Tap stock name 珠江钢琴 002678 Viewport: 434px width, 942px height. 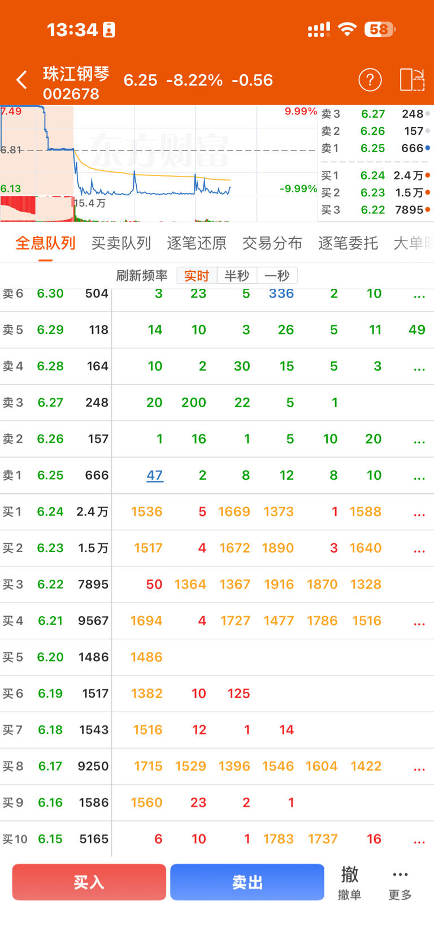pyautogui.click(x=76, y=83)
